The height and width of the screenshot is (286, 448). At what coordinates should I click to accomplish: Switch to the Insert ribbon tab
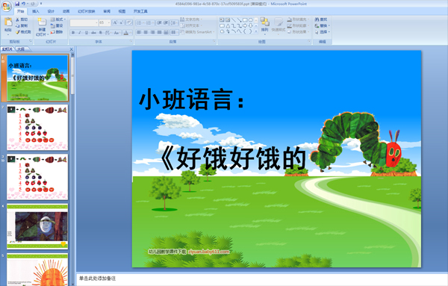[36, 11]
